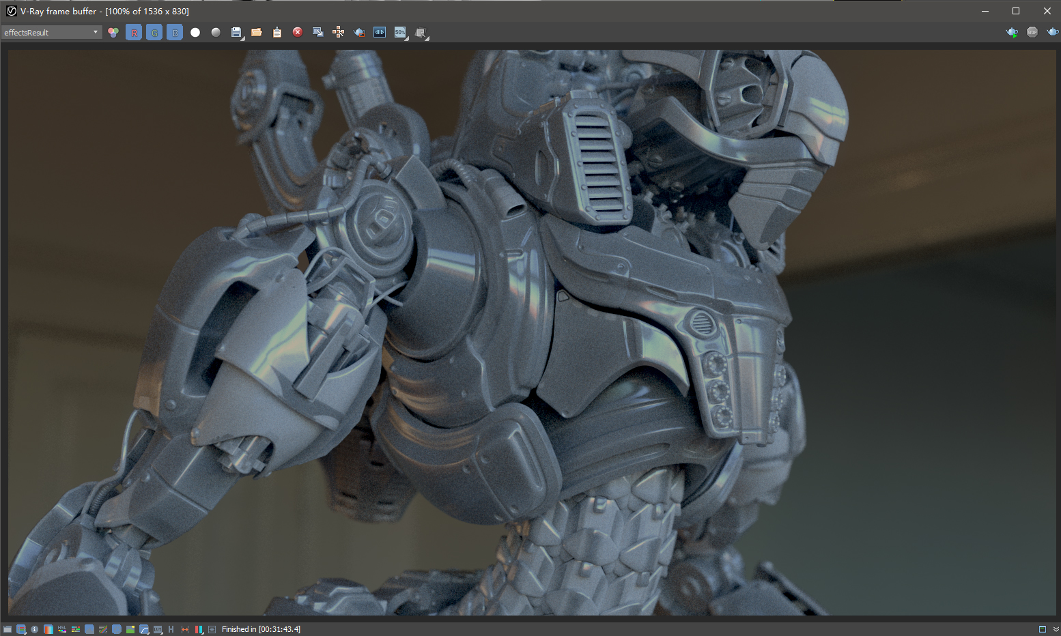Copy render to clipboard
Image resolution: width=1061 pixels, height=636 pixels.
(277, 32)
